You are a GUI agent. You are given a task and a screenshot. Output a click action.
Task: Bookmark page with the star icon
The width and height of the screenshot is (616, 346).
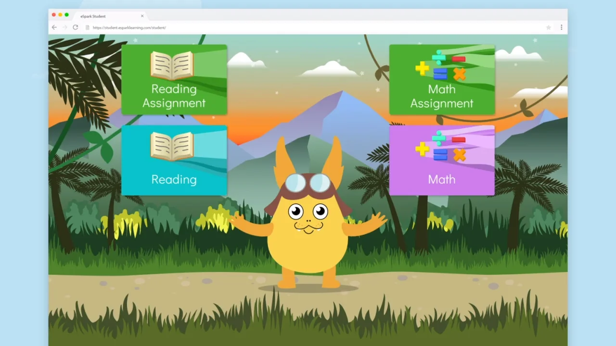(x=549, y=27)
